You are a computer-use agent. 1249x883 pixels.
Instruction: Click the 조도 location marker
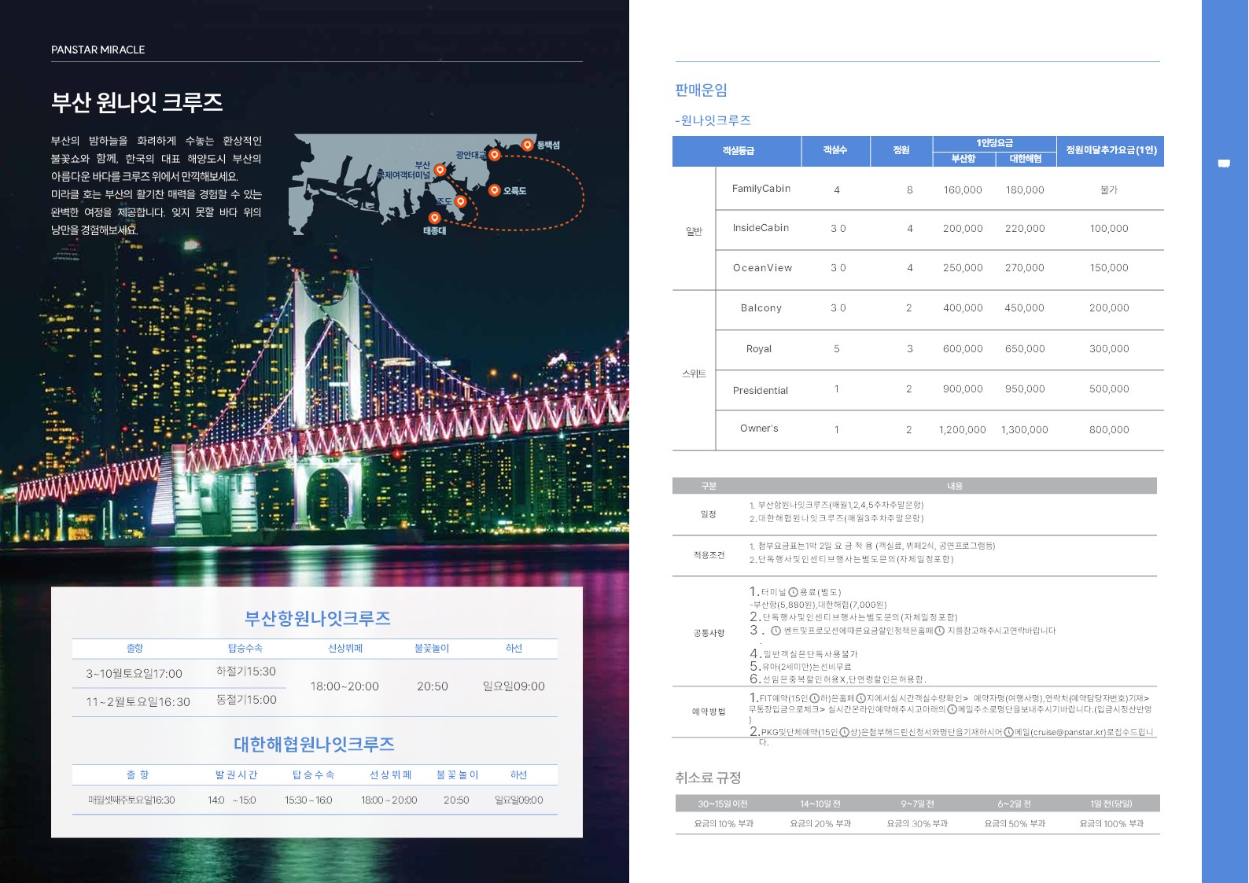461,201
